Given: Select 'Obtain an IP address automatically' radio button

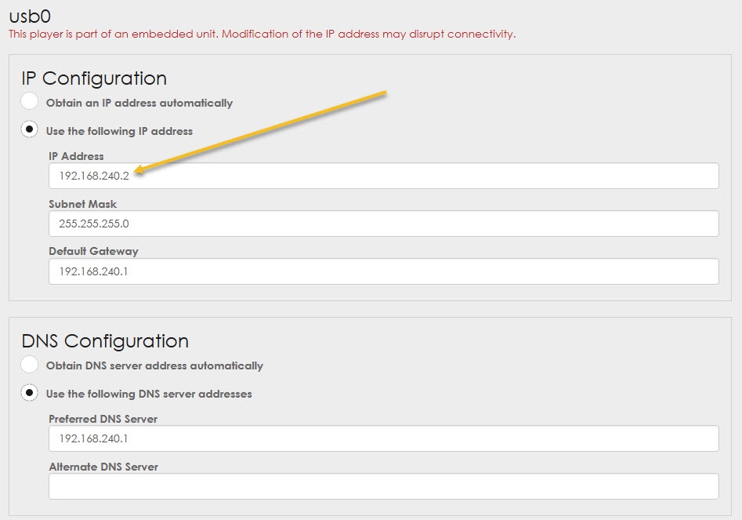Looking at the screenshot, I should point(29,102).
